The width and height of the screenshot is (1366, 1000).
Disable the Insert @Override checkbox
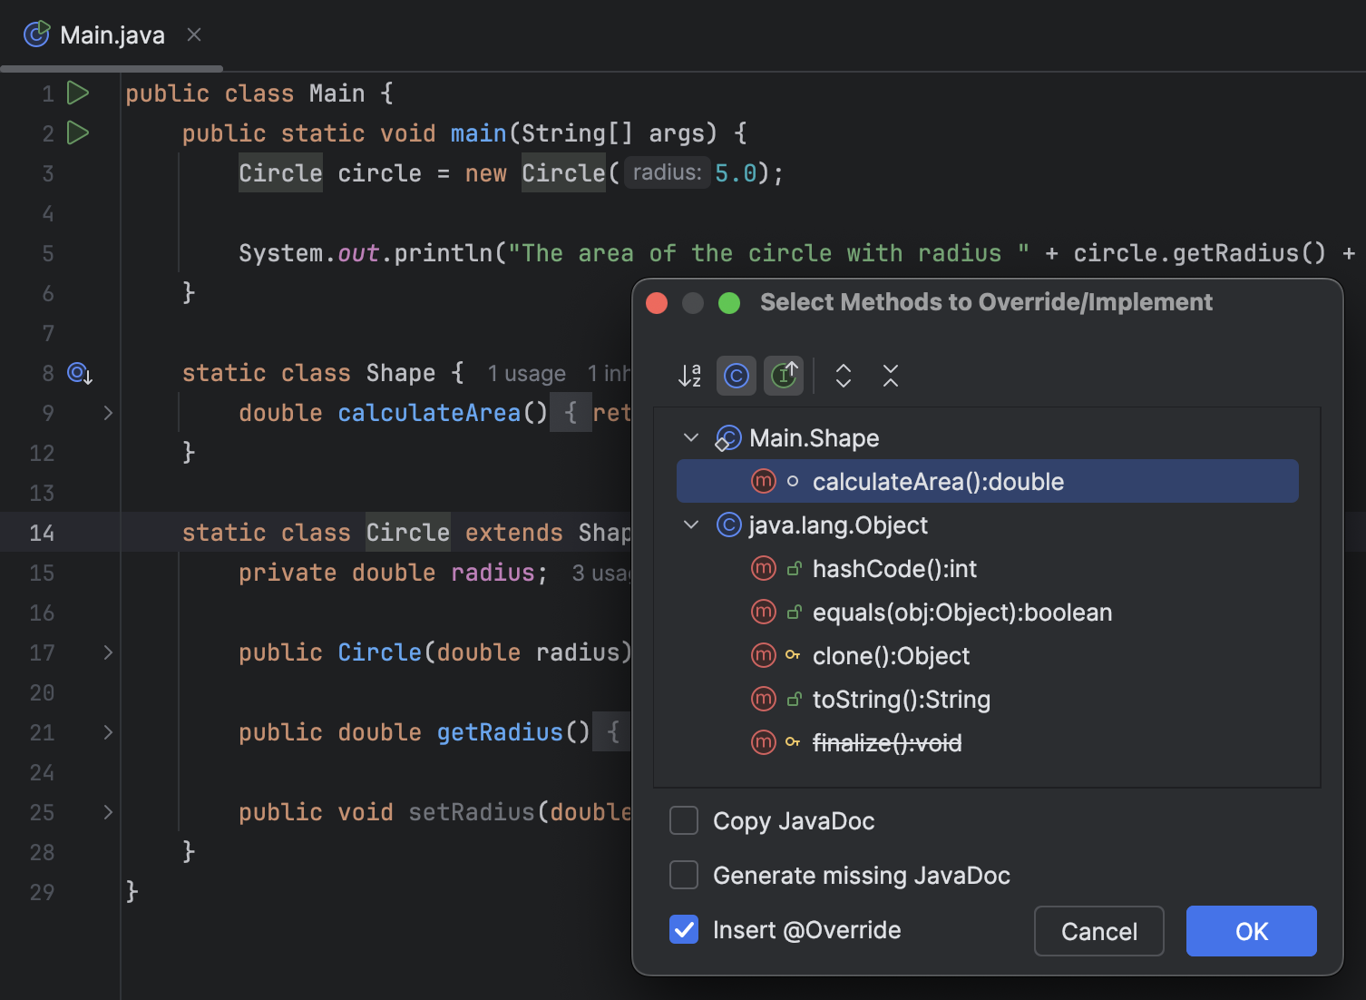[x=684, y=929]
